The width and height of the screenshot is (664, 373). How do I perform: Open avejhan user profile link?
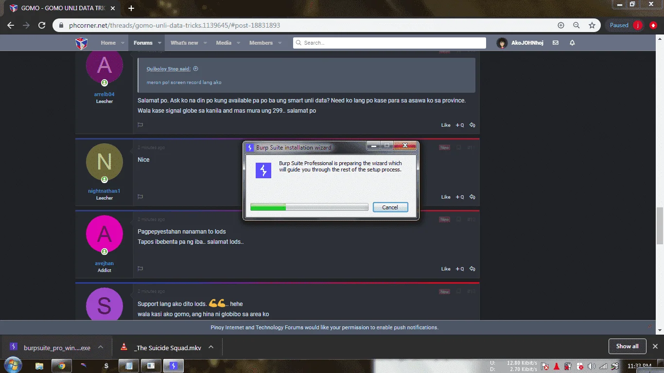(105, 263)
